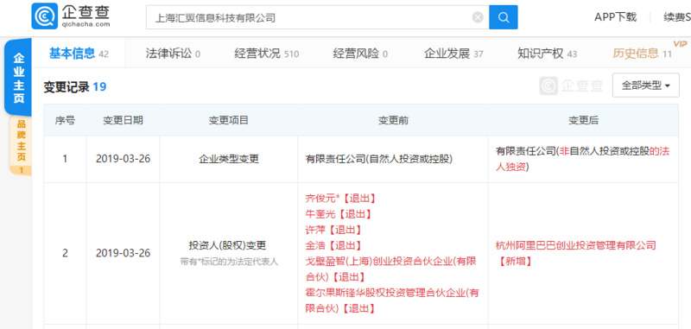Click inside the company name search field
This screenshot has width=691, height=329.
click(x=308, y=17)
